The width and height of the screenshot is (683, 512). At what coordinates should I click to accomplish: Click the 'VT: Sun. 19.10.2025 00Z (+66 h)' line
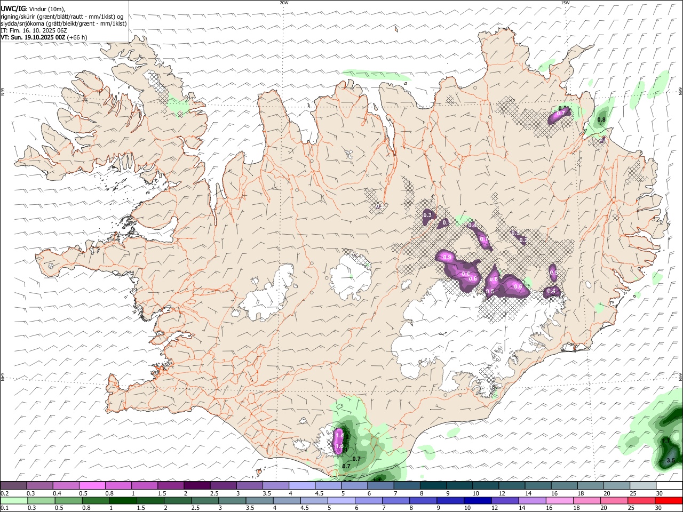click(44, 37)
